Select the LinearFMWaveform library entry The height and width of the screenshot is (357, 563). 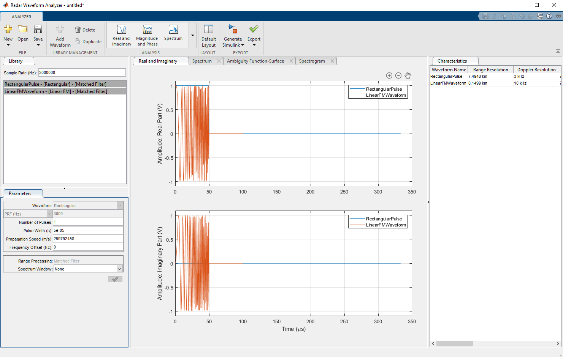point(65,91)
